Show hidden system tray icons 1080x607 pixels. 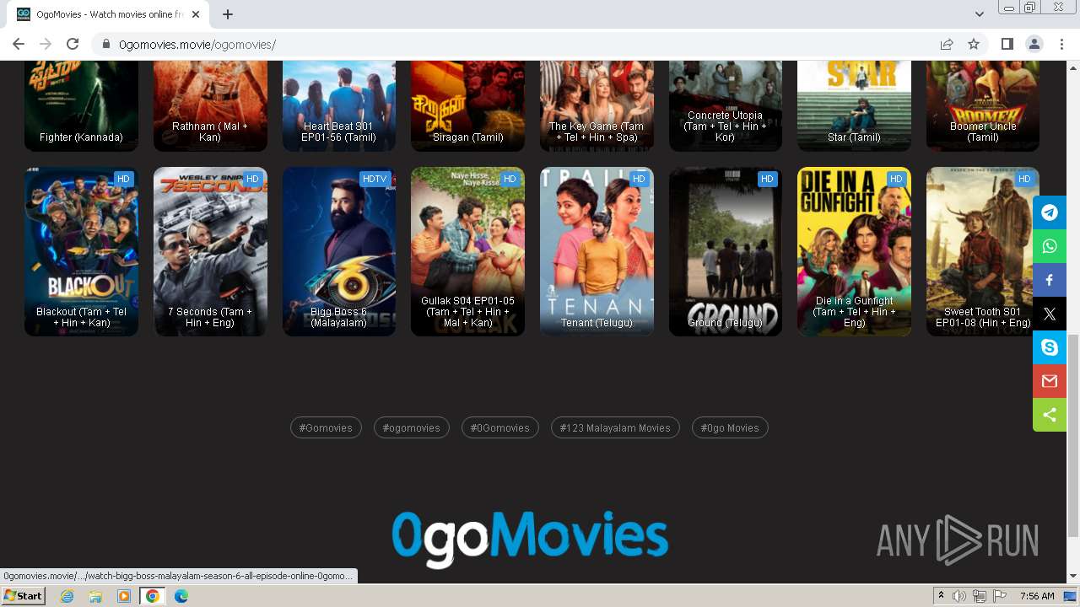tap(941, 596)
